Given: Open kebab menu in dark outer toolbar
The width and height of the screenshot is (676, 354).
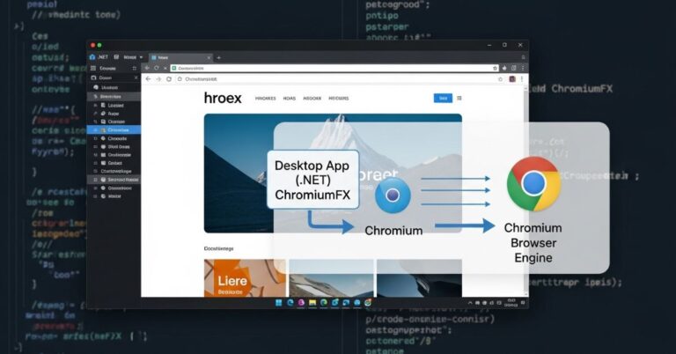Looking at the screenshot, I should coord(523,68).
